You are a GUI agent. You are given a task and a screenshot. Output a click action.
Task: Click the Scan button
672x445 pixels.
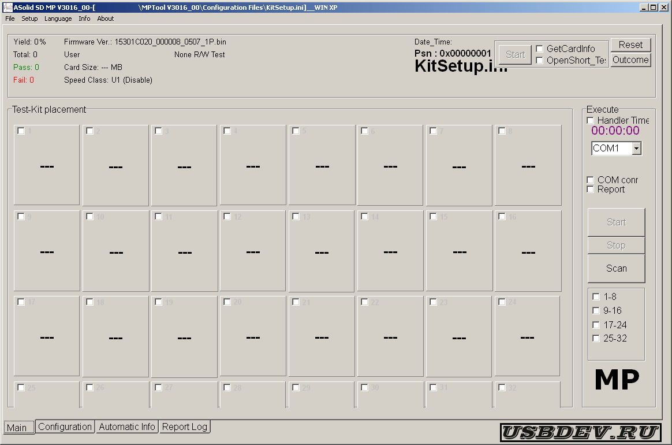(x=616, y=268)
